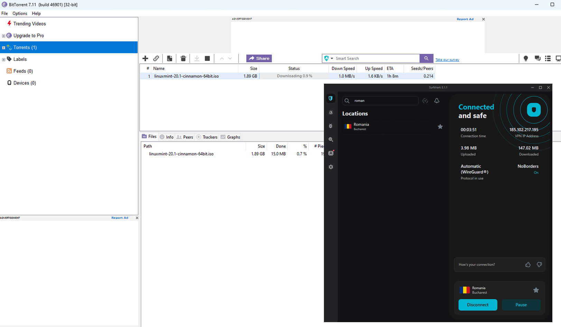This screenshot has width=561, height=327.
Task: Select Trending Videos in sidebar
Action: [x=29, y=24]
